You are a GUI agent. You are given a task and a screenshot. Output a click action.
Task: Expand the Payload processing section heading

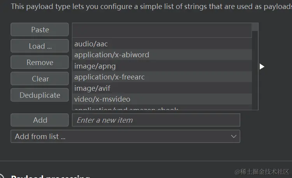point(50,176)
